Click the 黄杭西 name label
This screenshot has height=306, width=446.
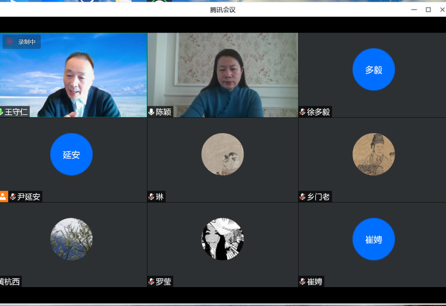10,281
